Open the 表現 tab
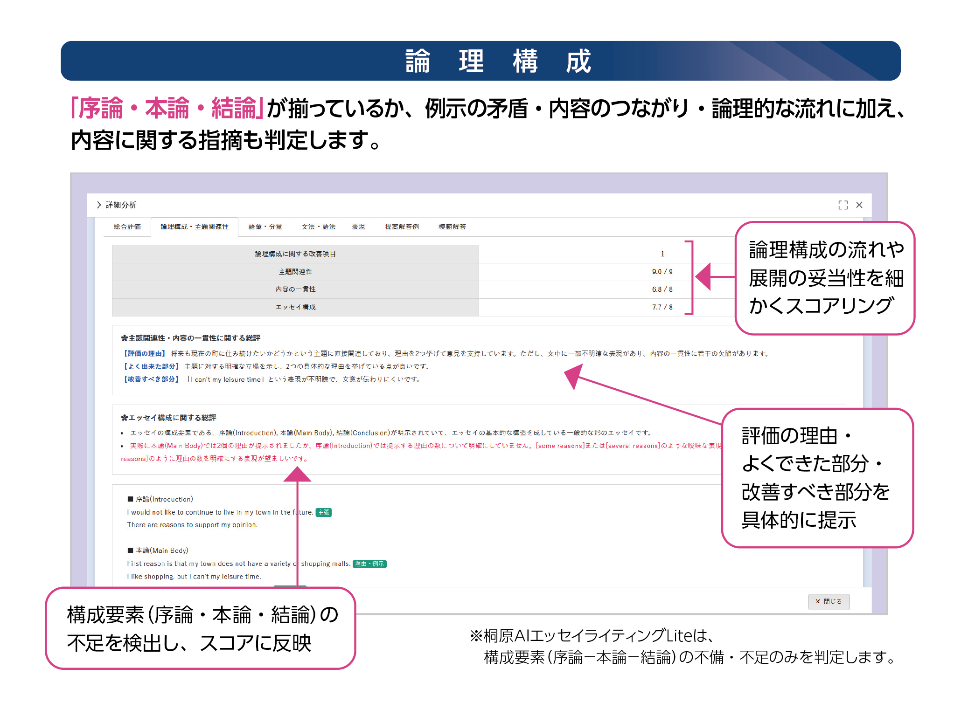 point(358,227)
